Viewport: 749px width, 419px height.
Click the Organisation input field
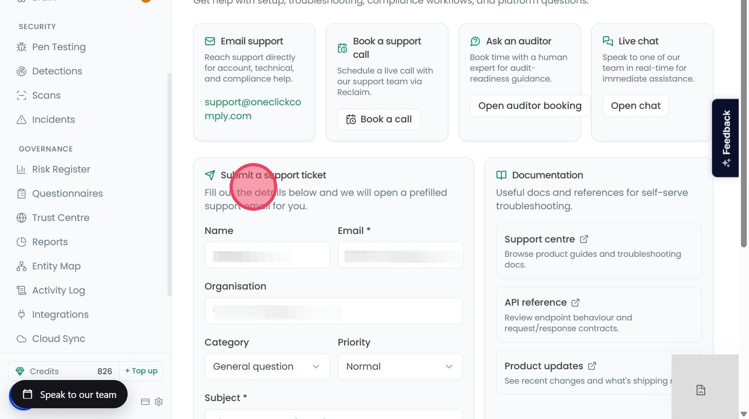(334, 311)
